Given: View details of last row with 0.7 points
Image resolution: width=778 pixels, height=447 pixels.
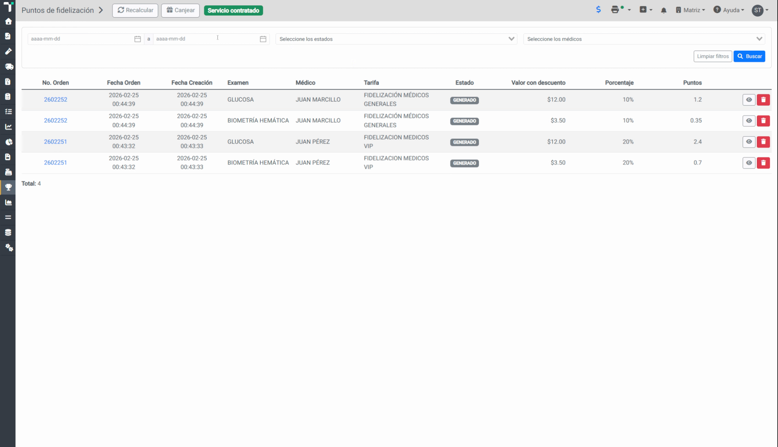Looking at the screenshot, I should point(749,163).
